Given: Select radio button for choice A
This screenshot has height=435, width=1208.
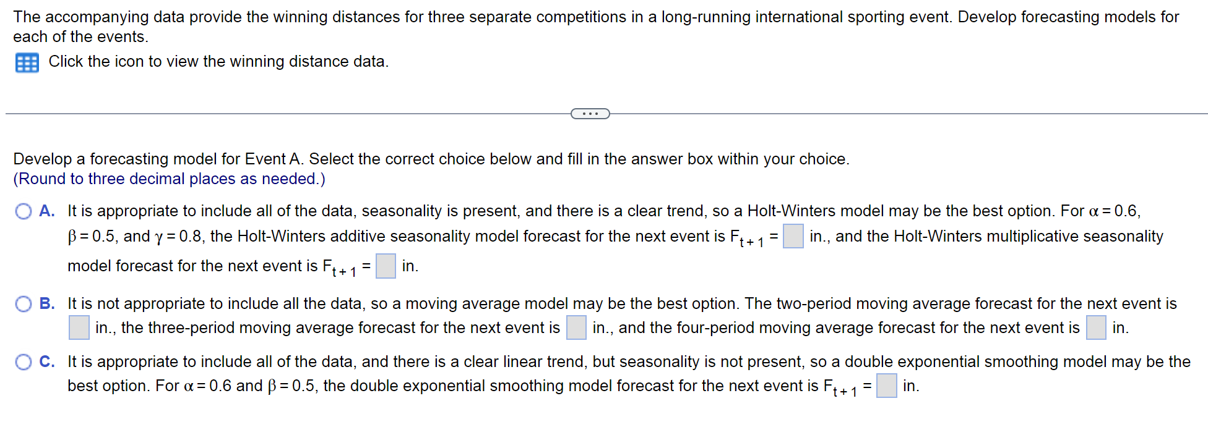Looking at the screenshot, I should (23, 211).
